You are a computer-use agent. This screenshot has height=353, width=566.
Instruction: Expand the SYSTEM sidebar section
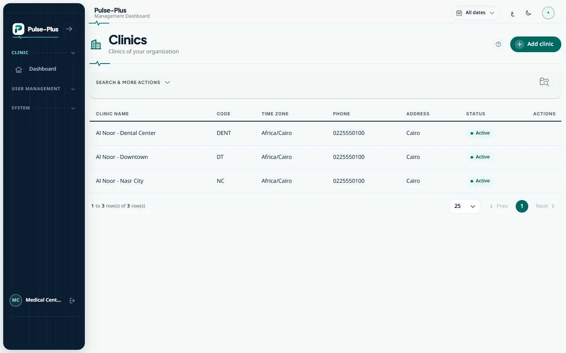[x=44, y=108]
